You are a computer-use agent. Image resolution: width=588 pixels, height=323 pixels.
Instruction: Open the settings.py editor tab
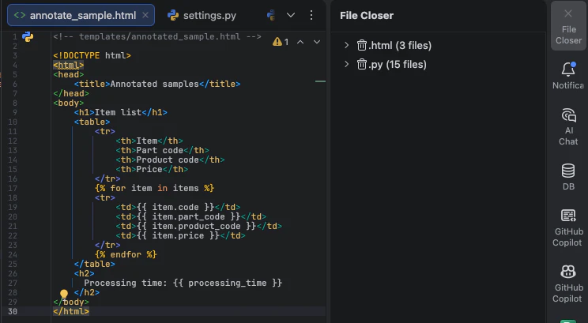click(202, 15)
